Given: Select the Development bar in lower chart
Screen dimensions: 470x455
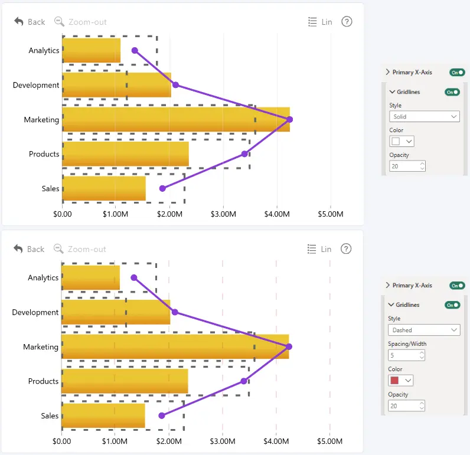Looking at the screenshot, I should pyautogui.click(x=116, y=312).
